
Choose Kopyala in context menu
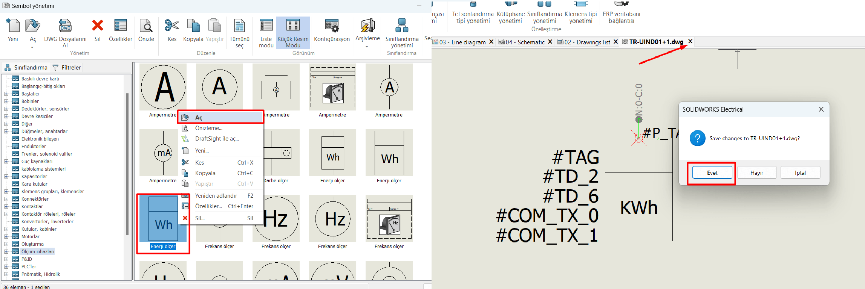click(220, 173)
